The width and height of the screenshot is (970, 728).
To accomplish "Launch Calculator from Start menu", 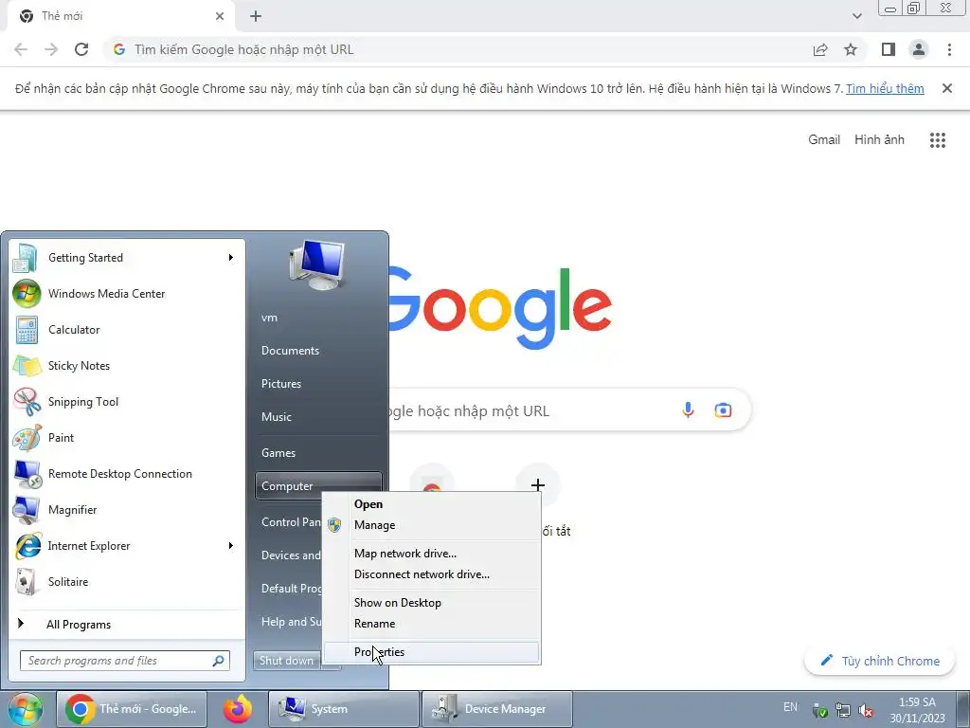I will 127,329.
